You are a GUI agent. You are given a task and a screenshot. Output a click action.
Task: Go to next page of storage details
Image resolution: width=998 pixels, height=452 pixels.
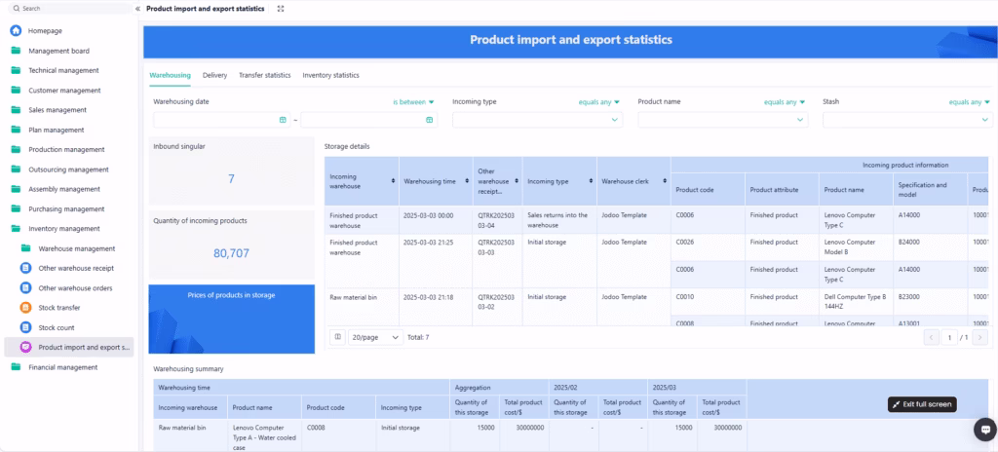pyautogui.click(x=979, y=337)
